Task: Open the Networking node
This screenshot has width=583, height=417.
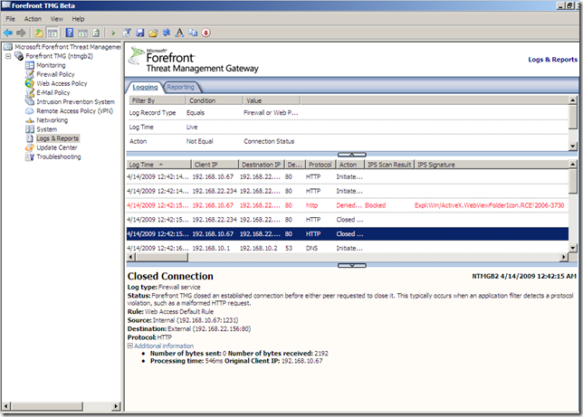Action: 52,120
